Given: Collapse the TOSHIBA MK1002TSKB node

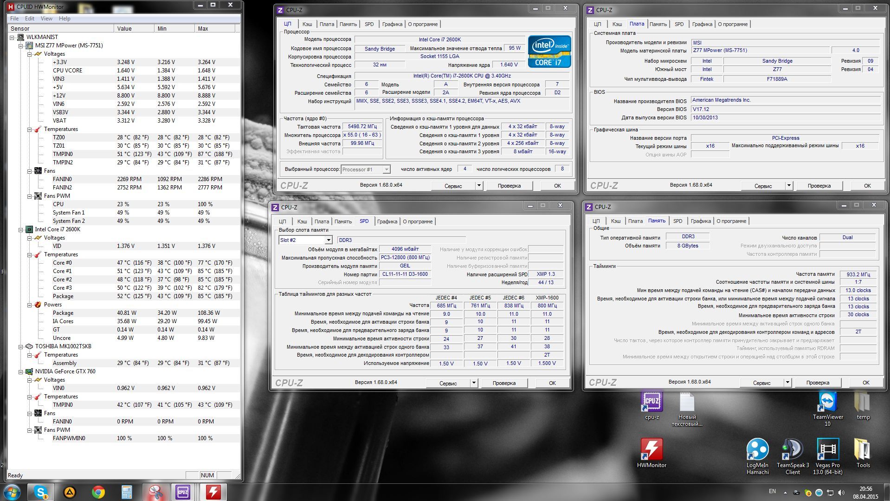Looking at the screenshot, I should tap(21, 346).
